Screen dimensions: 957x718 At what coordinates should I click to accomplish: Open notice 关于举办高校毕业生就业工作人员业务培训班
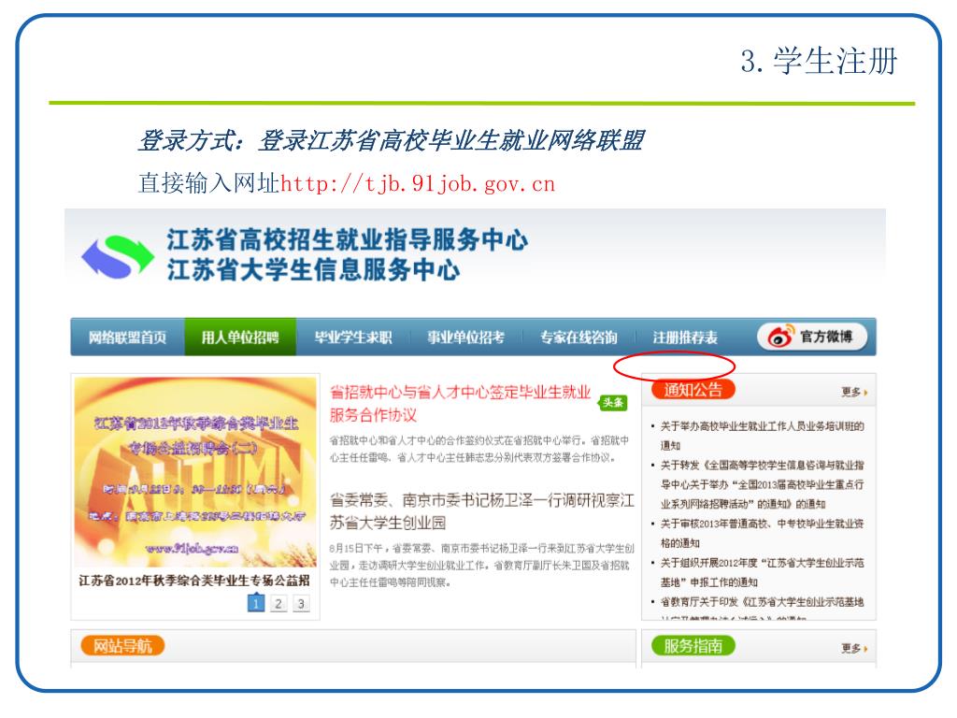pyautogui.click(x=762, y=436)
